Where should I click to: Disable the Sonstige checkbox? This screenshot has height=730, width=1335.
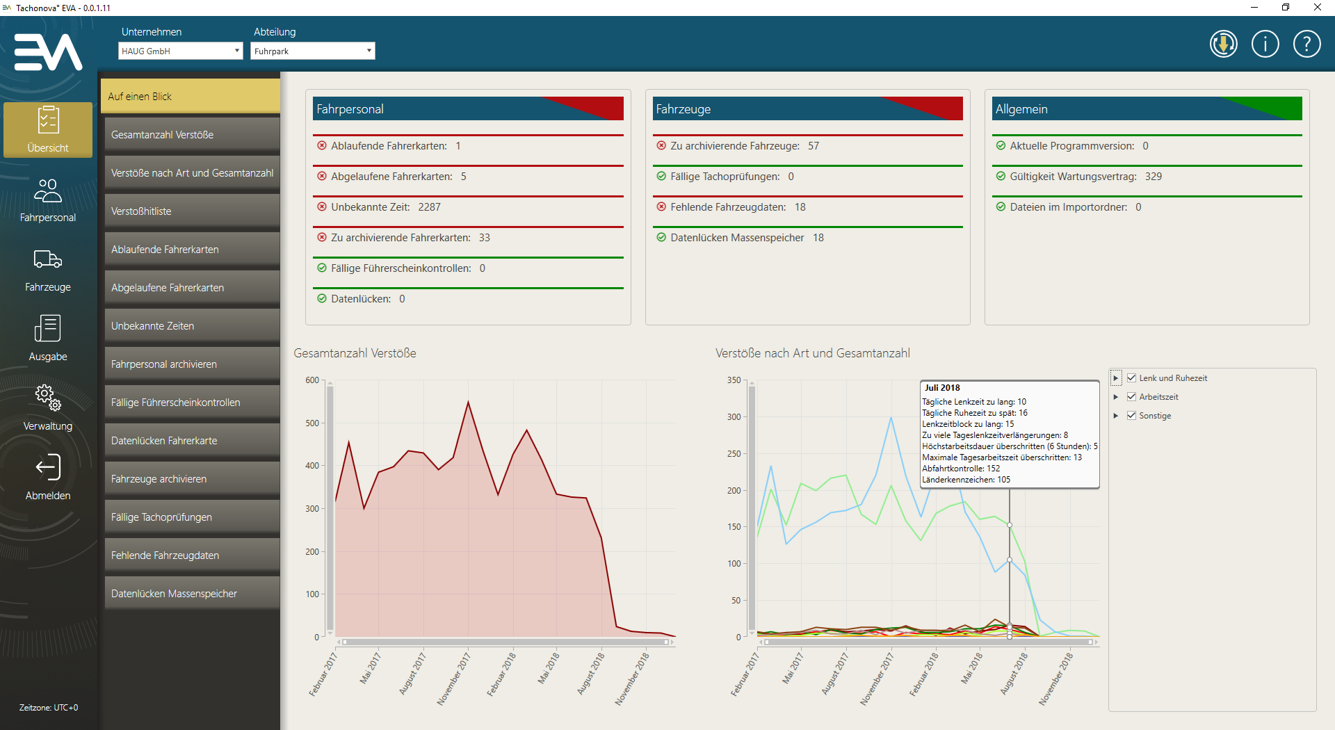pos(1131,416)
